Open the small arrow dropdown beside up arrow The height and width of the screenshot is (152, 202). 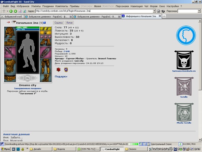click(x=7, y=11)
